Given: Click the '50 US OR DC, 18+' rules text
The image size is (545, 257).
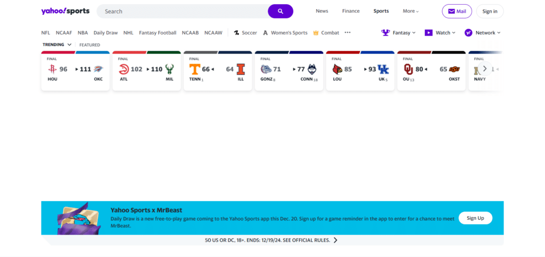Looking at the screenshot, I should point(268,240).
